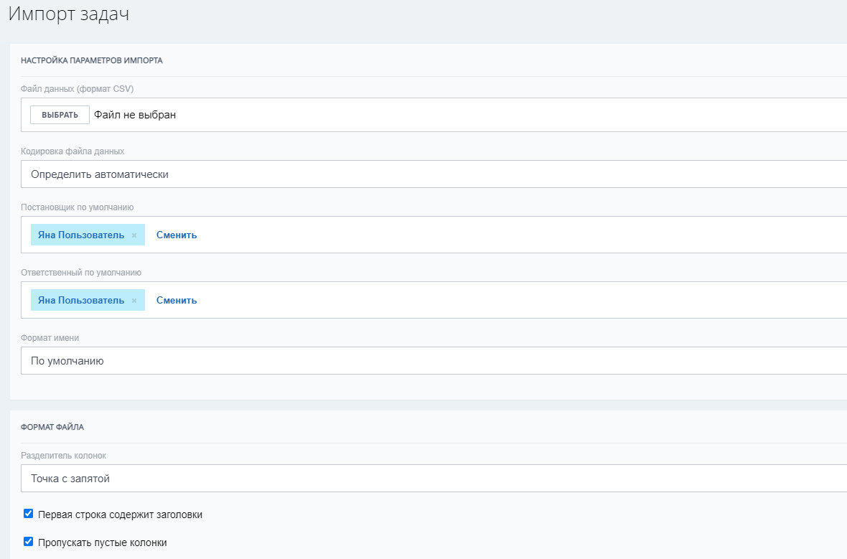This screenshot has height=559, width=847.
Task: Click the 'Кодировка файла данных' label
Action: (72, 151)
